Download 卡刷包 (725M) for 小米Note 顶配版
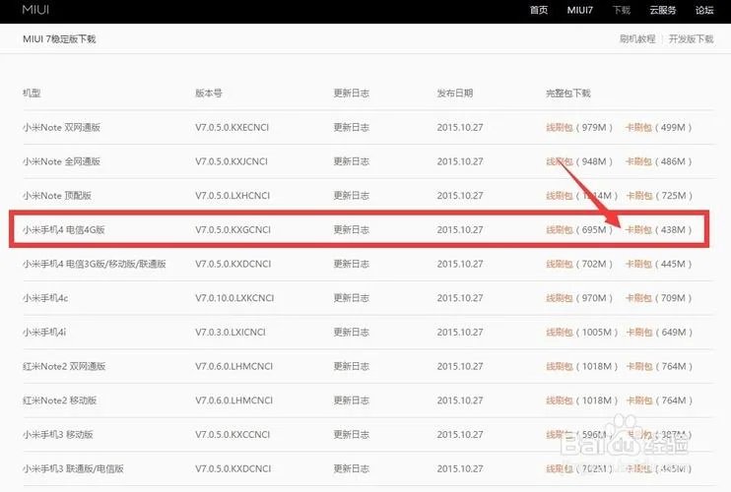Image resolution: width=731 pixels, height=492 pixels. click(639, 196)
